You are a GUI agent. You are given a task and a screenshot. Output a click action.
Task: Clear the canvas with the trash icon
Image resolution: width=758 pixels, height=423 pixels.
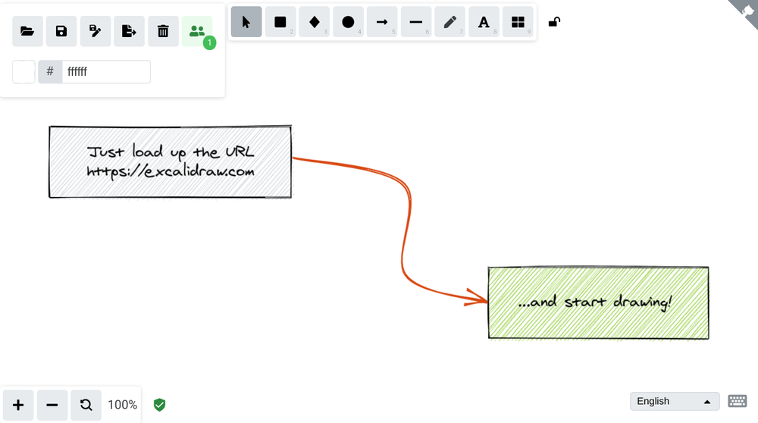coord(164,31)
